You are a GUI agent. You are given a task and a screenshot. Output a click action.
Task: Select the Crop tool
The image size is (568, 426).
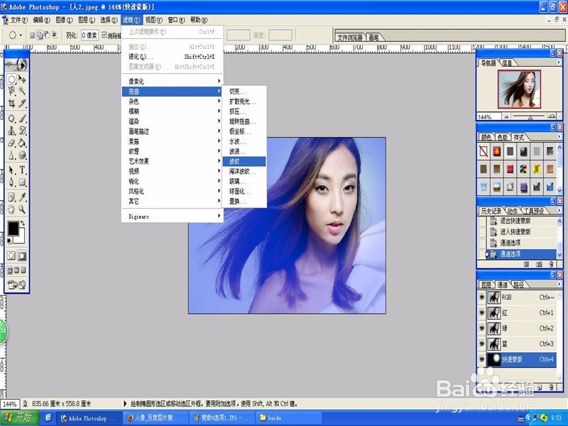click(11, 103)
